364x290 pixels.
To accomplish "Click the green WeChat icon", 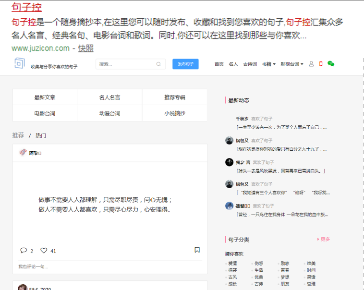I will coord(331,64).
